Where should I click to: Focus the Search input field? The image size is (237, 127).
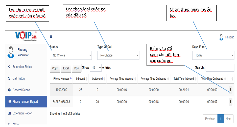tap(220, 68)
